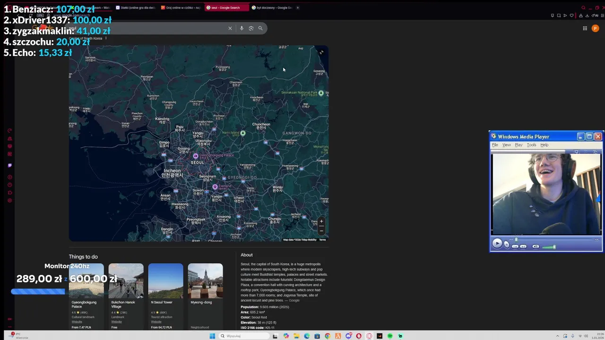Open Opera GX from the taskbar
The image size is (605, 340).
click(x=369, y=336)
